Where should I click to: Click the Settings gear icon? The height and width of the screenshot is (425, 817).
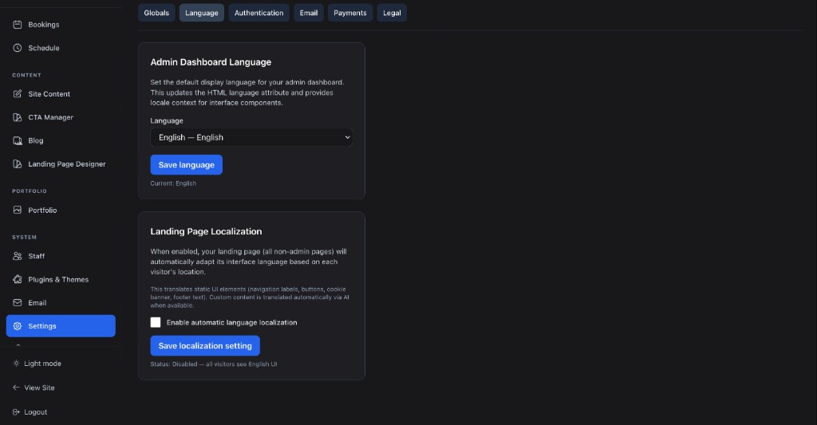click(x=18, y=326)
